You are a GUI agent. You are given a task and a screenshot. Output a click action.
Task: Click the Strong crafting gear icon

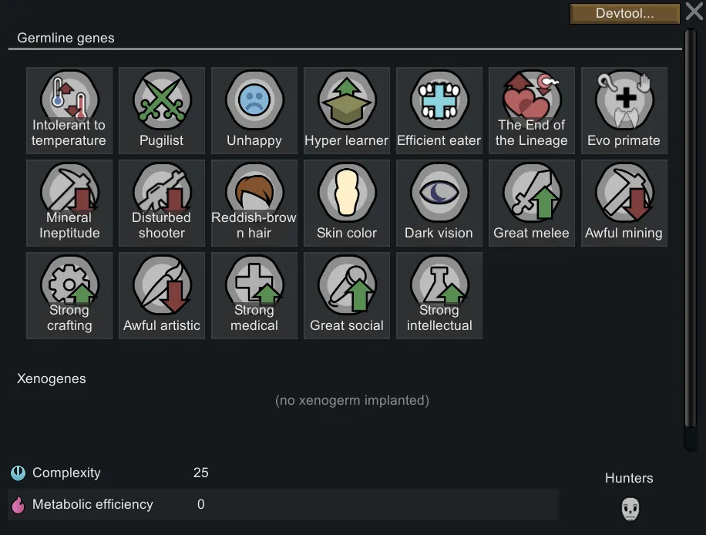coord(69,284)
